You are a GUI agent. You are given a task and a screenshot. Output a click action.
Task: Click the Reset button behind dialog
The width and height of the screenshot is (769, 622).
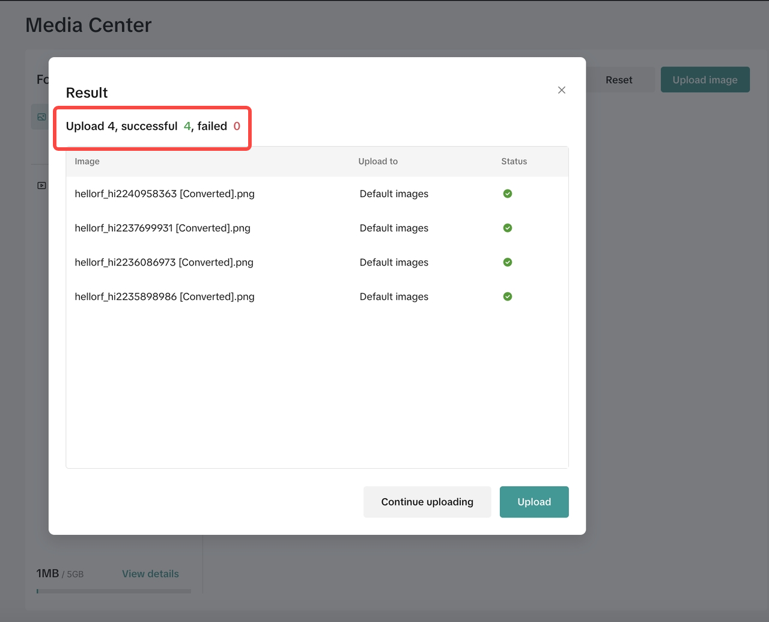pyautogui.click(x=619, y=80)
